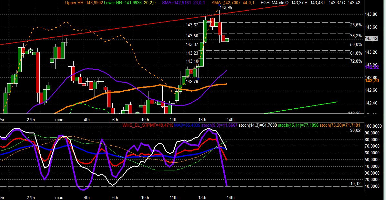Click the '20,0000' oscillator scale value

tap(372, 180)
